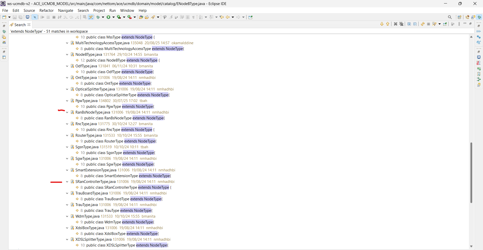Show next match in Search view

[382, 24]
